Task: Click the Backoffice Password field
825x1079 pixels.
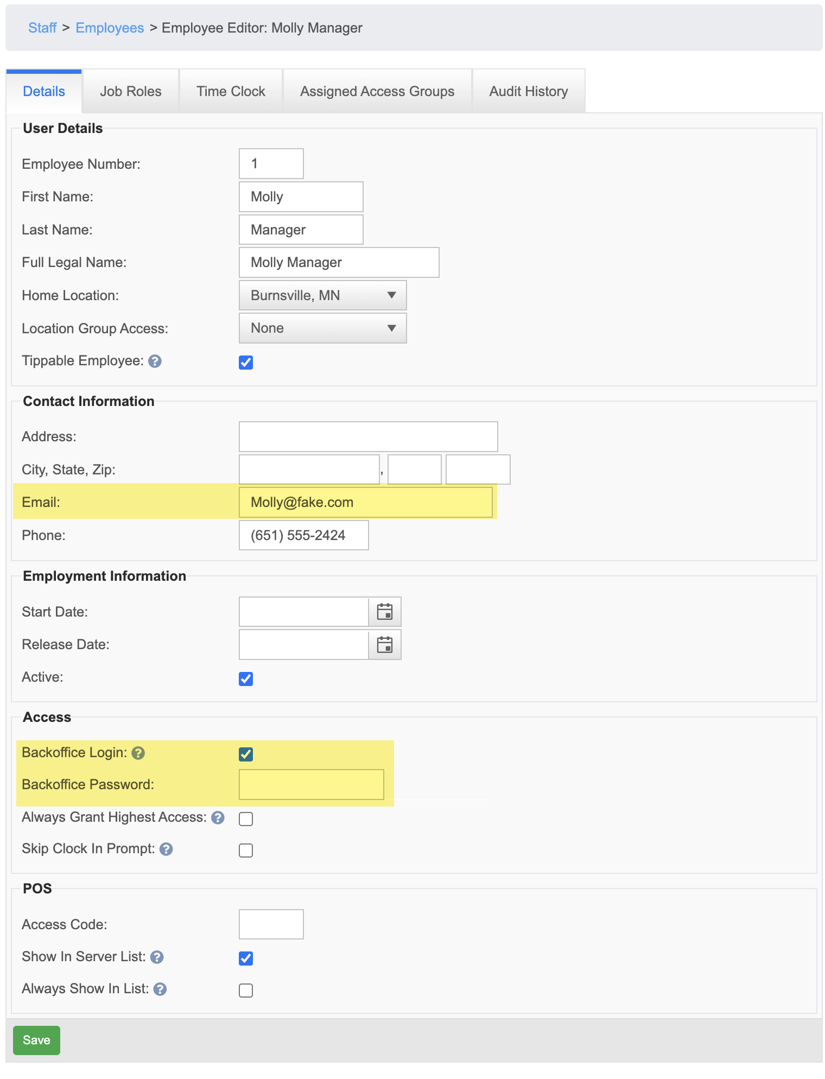Action: 311,785
